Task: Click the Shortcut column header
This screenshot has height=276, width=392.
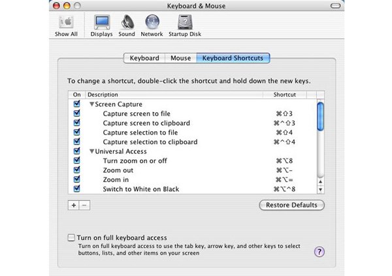Action: (x=284, y=95)
